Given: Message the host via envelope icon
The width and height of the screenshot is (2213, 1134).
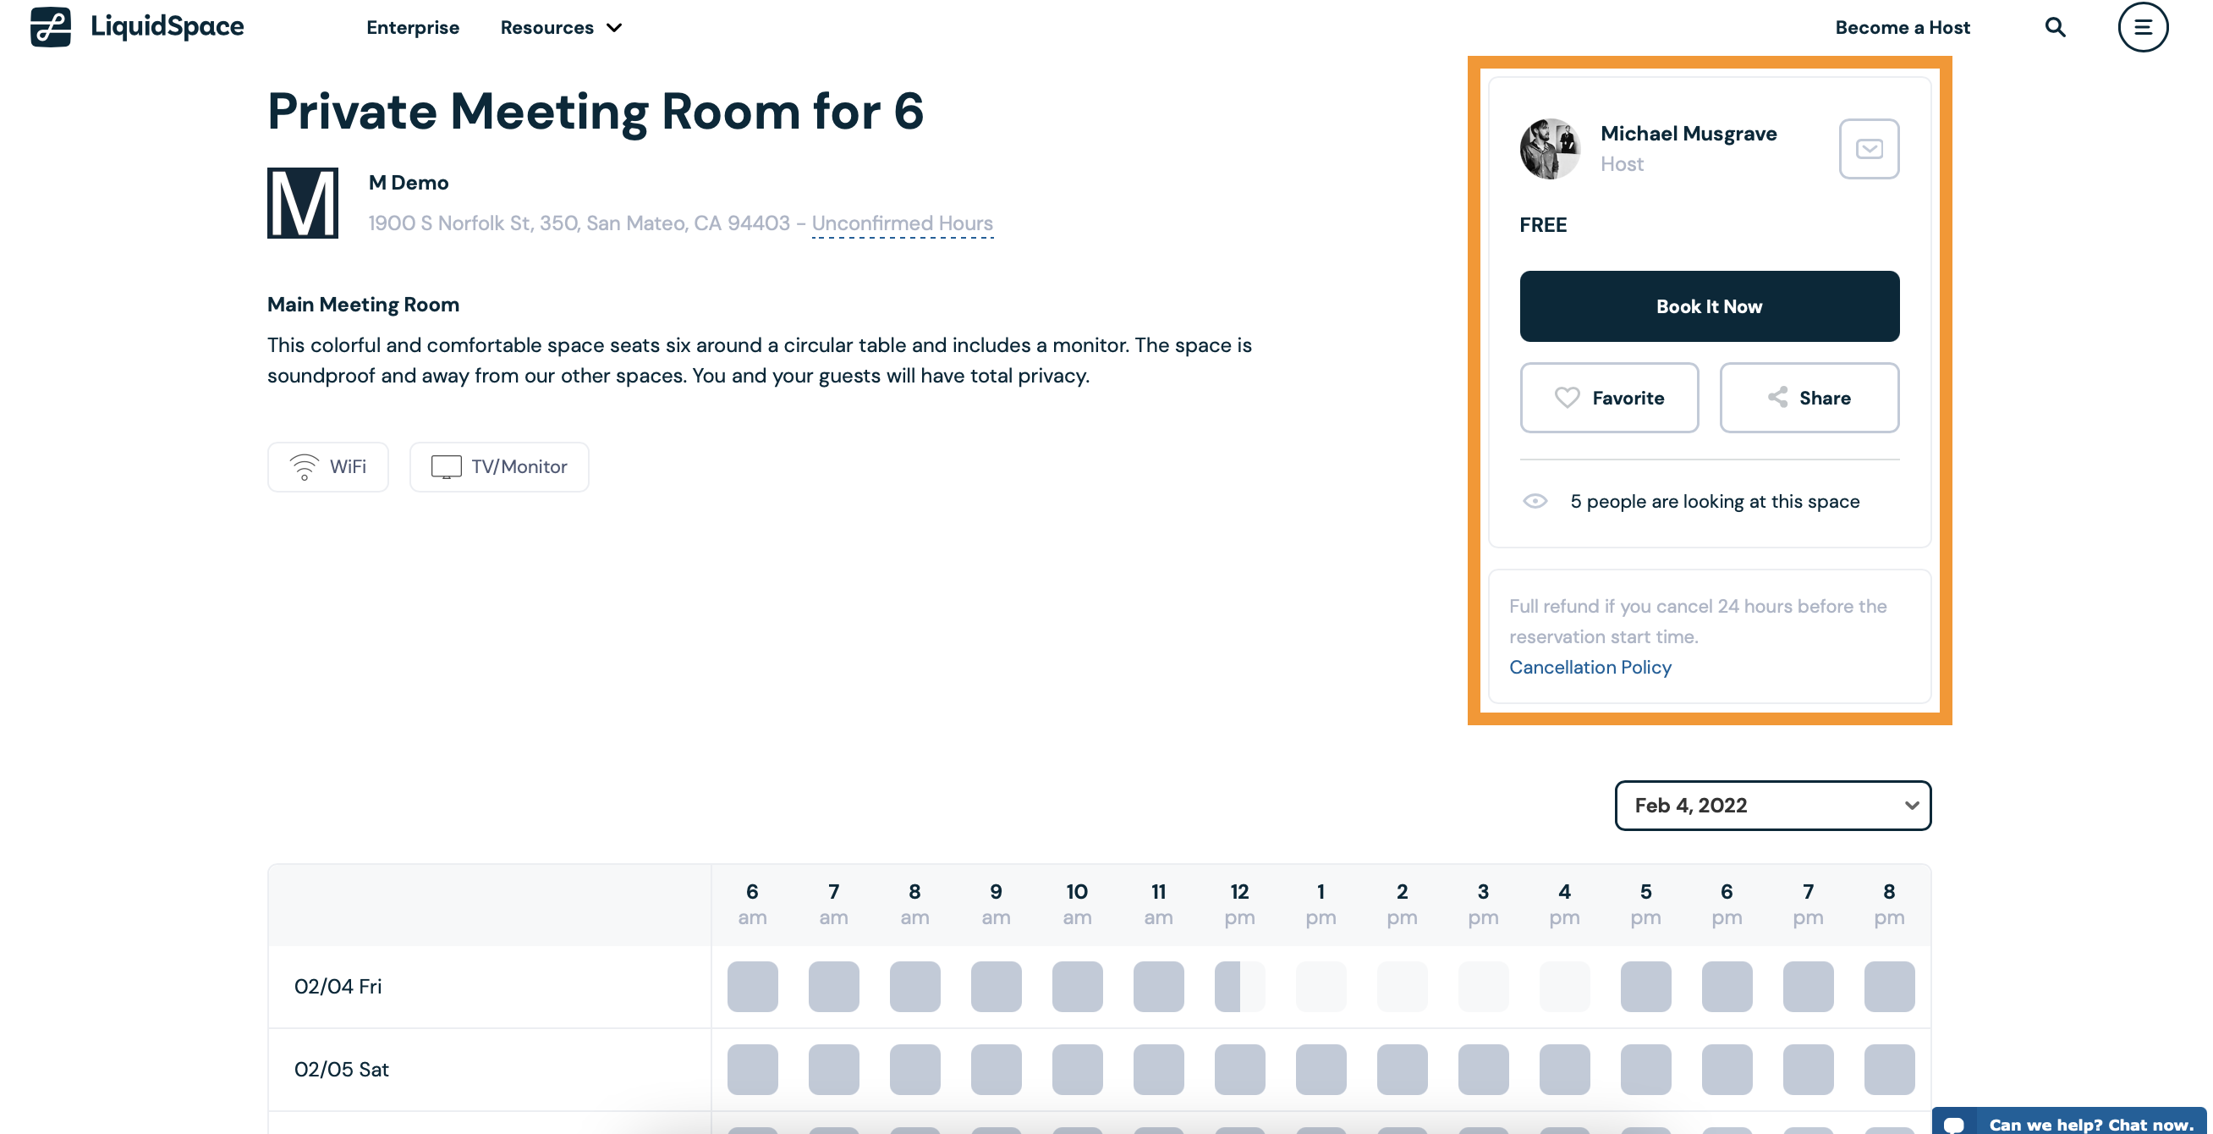Looking at the screenshot, I should 1869,149.
